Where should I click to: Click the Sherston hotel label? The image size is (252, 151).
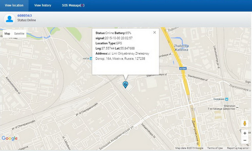point(221,107)
